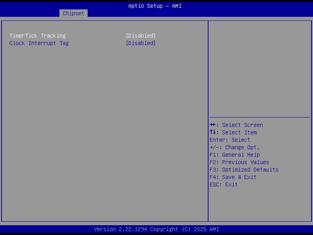Click the 'F2: Previous Values' hint

[239, 162]
